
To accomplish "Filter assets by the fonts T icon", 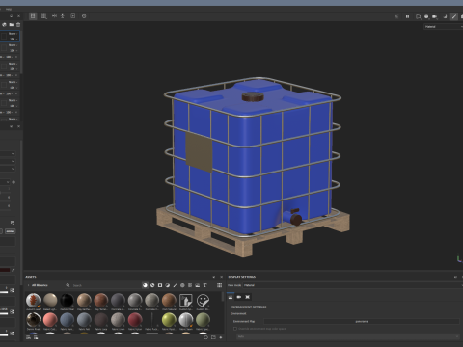I will (204, 285).
